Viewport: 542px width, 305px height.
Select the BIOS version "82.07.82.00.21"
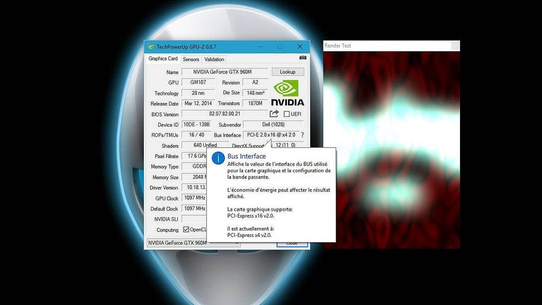pos(224,114)
